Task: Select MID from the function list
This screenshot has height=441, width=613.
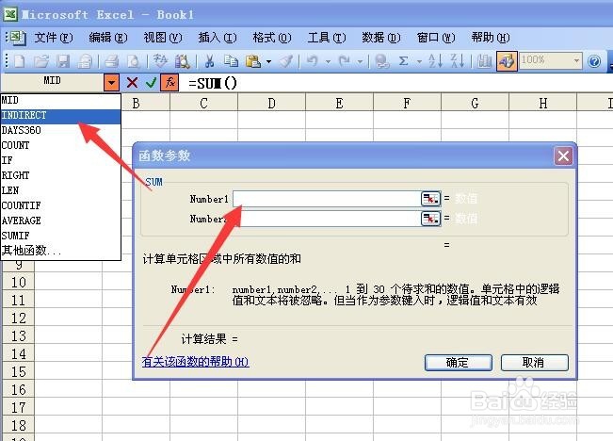Action: click(x=60, y=100)
